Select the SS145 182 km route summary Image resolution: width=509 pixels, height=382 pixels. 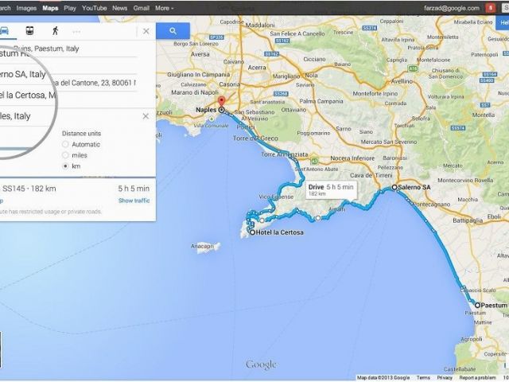coord(29,189)
